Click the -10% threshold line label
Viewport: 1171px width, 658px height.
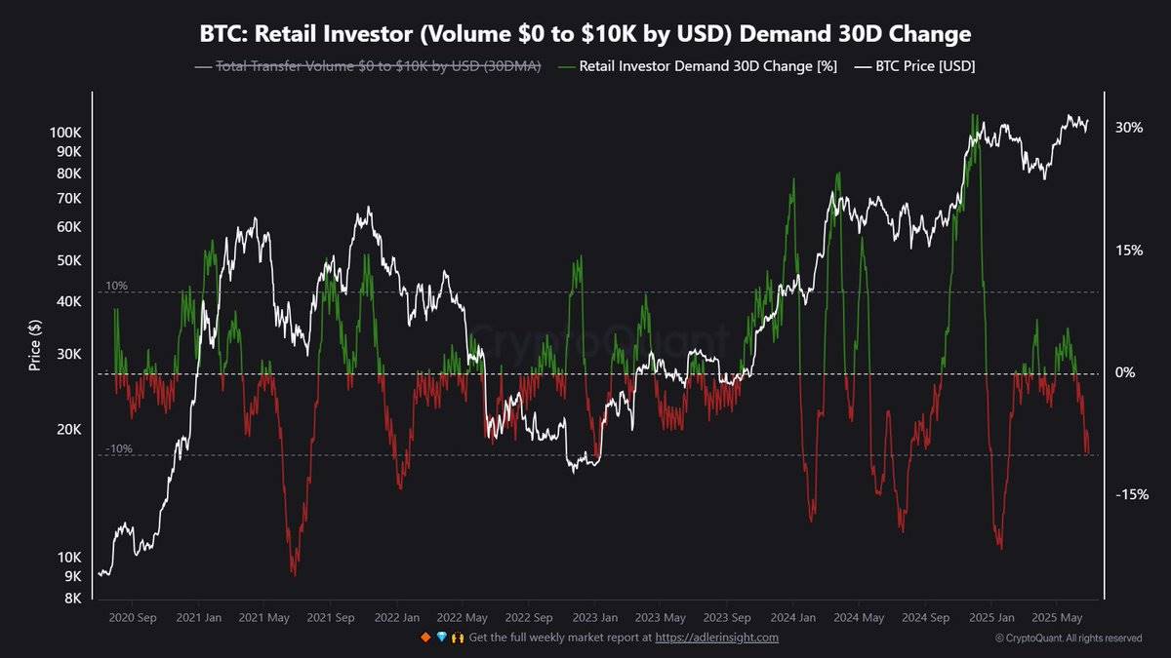tap(118, 449)
